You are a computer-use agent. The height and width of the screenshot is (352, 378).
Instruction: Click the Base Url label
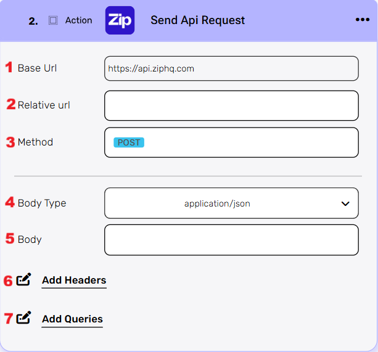pos(37,68)
